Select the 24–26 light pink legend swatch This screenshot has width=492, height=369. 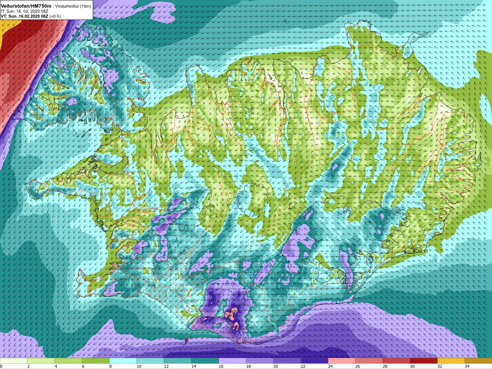pyautogui.click(x=341, y=361)
